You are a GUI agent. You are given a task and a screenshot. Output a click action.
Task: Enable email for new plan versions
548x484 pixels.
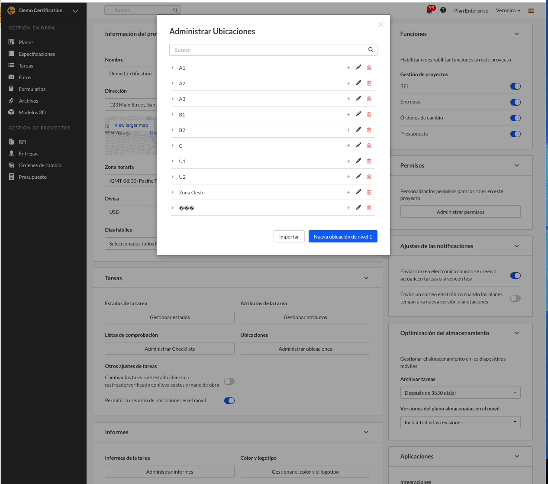pos(516,298)
